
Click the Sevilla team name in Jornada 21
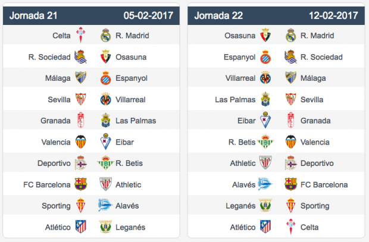(x=59, y=99)
